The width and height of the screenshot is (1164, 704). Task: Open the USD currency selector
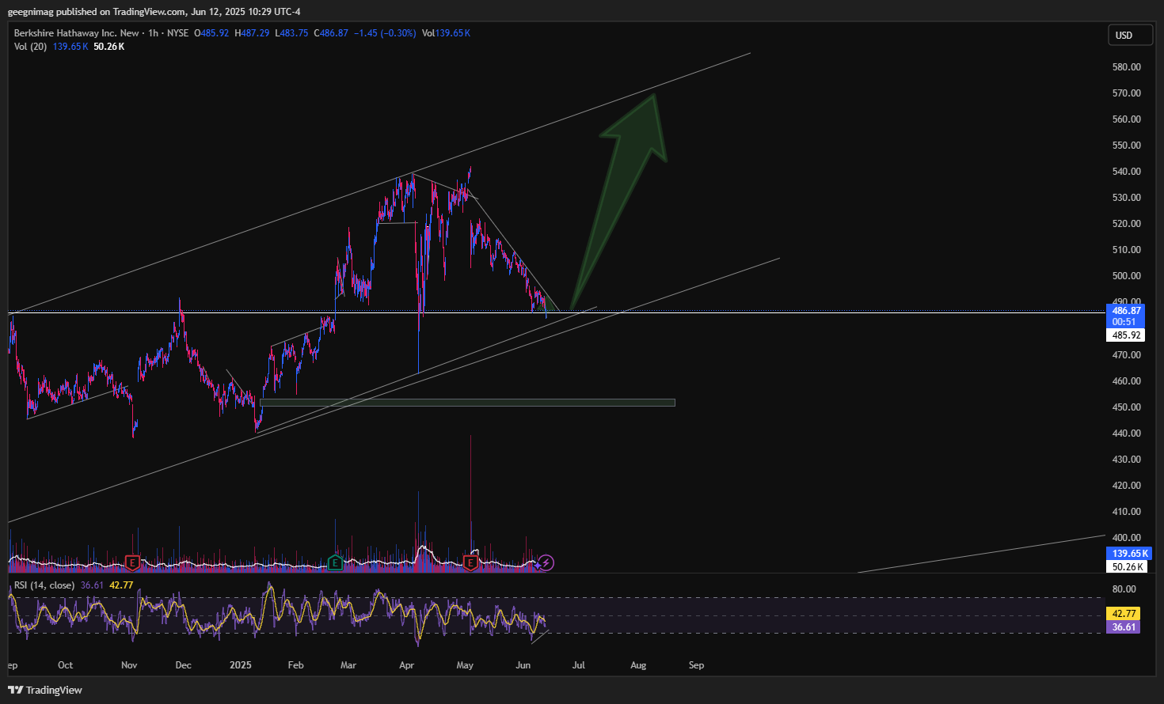1130,35
